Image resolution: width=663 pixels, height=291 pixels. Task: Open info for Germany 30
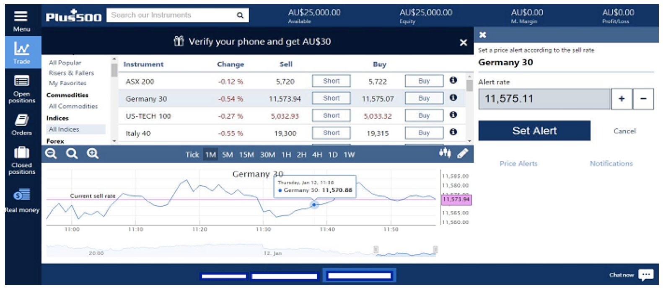[x=453, y=97]
